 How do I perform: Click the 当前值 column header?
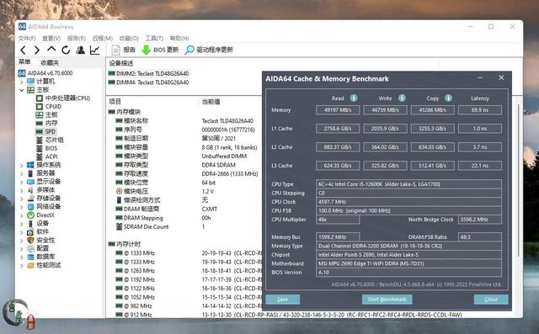pos(211,102)
